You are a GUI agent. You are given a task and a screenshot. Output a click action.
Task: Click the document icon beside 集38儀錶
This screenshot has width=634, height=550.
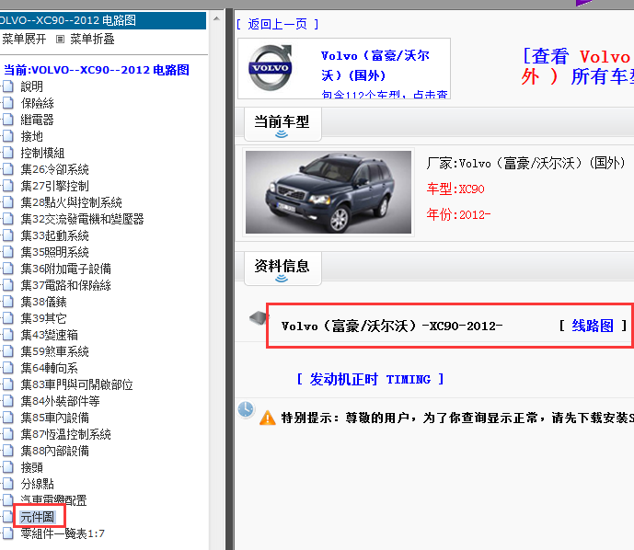pyautogui.click(x=8, y=302)
